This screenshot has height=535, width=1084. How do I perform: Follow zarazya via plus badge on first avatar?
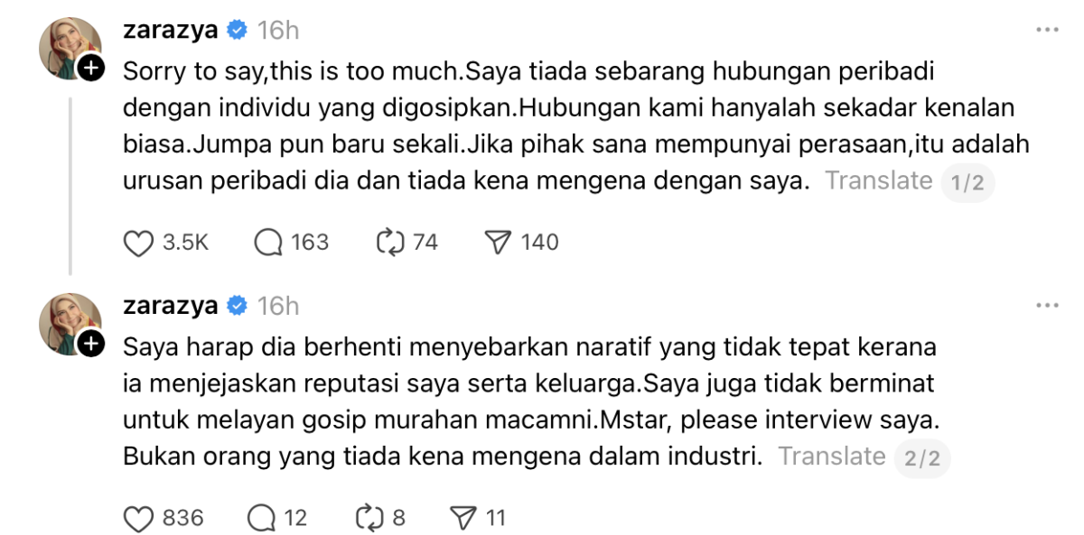pos(91,68)
